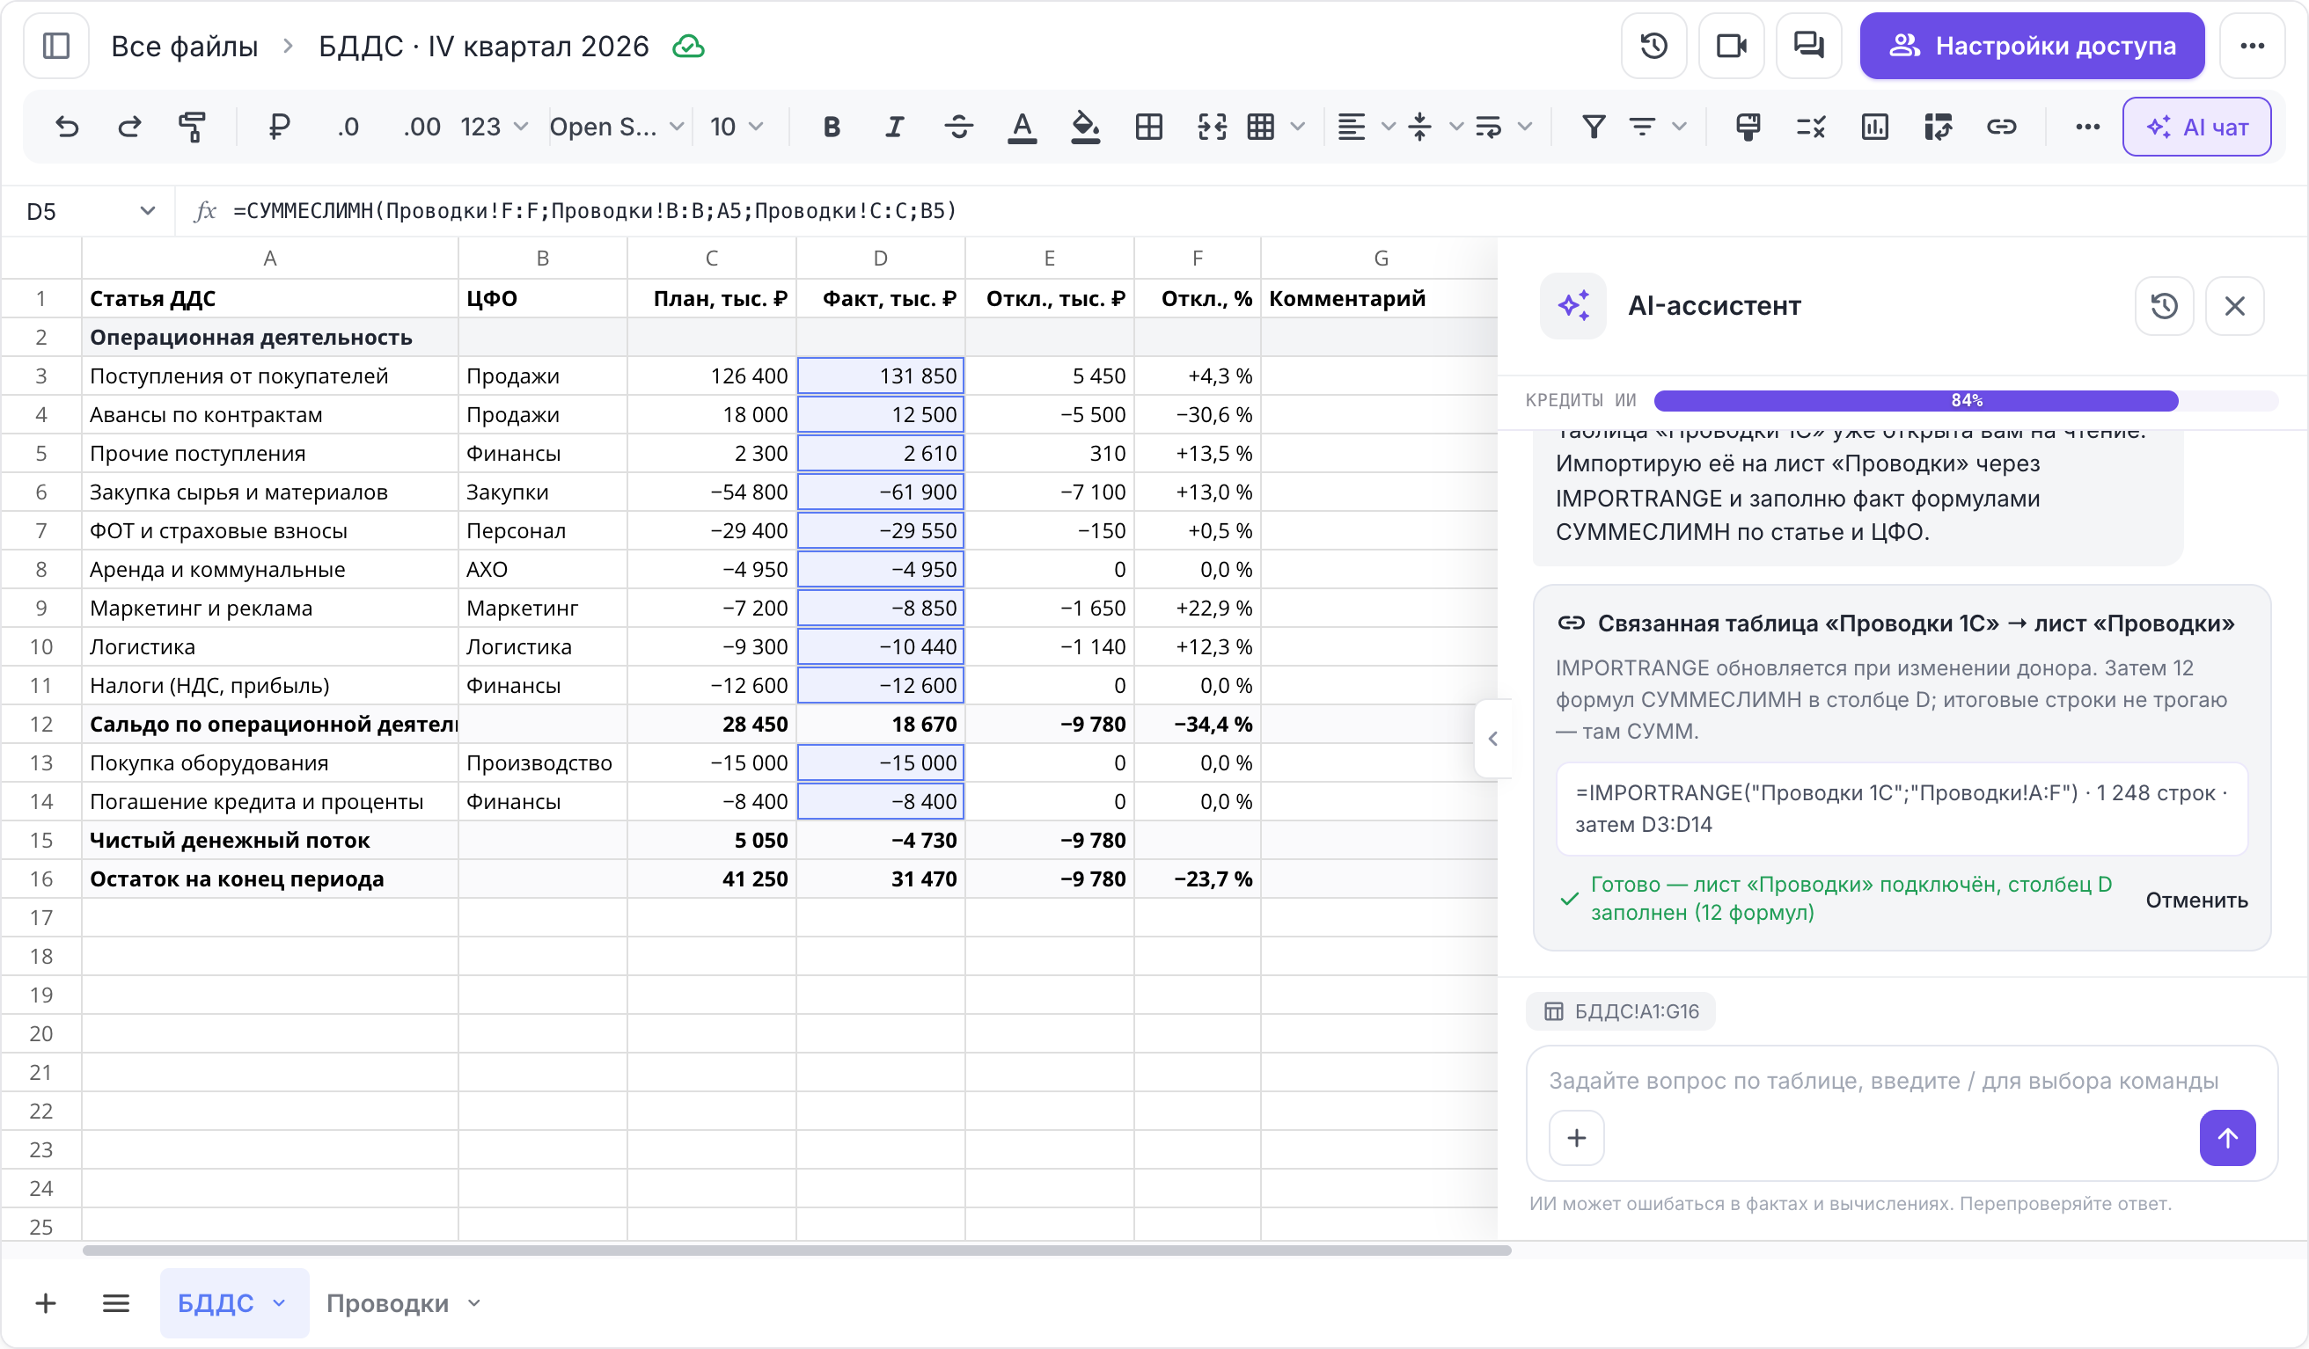The image size is (2309, 1349).
Task: Collapse AI panel with side chevron
Action: tap(1492, 738)
